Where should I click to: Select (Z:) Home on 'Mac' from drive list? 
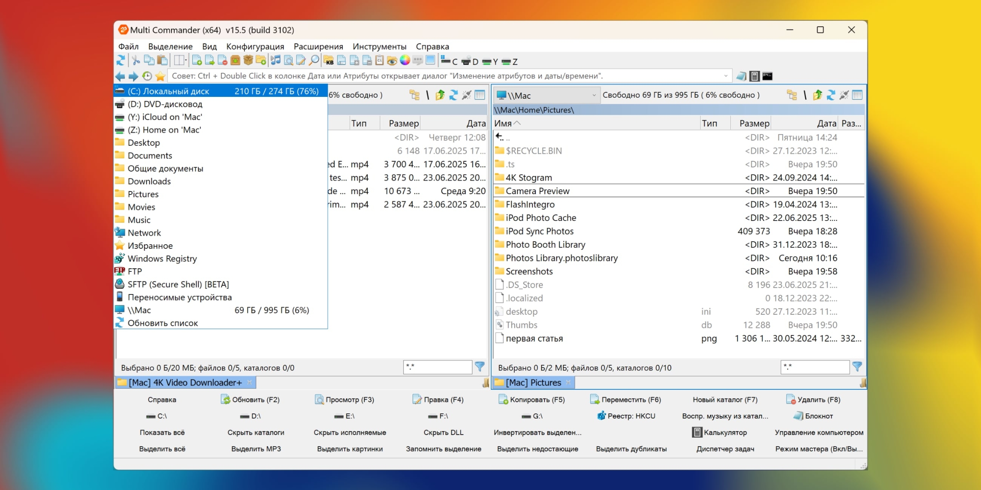164,130
